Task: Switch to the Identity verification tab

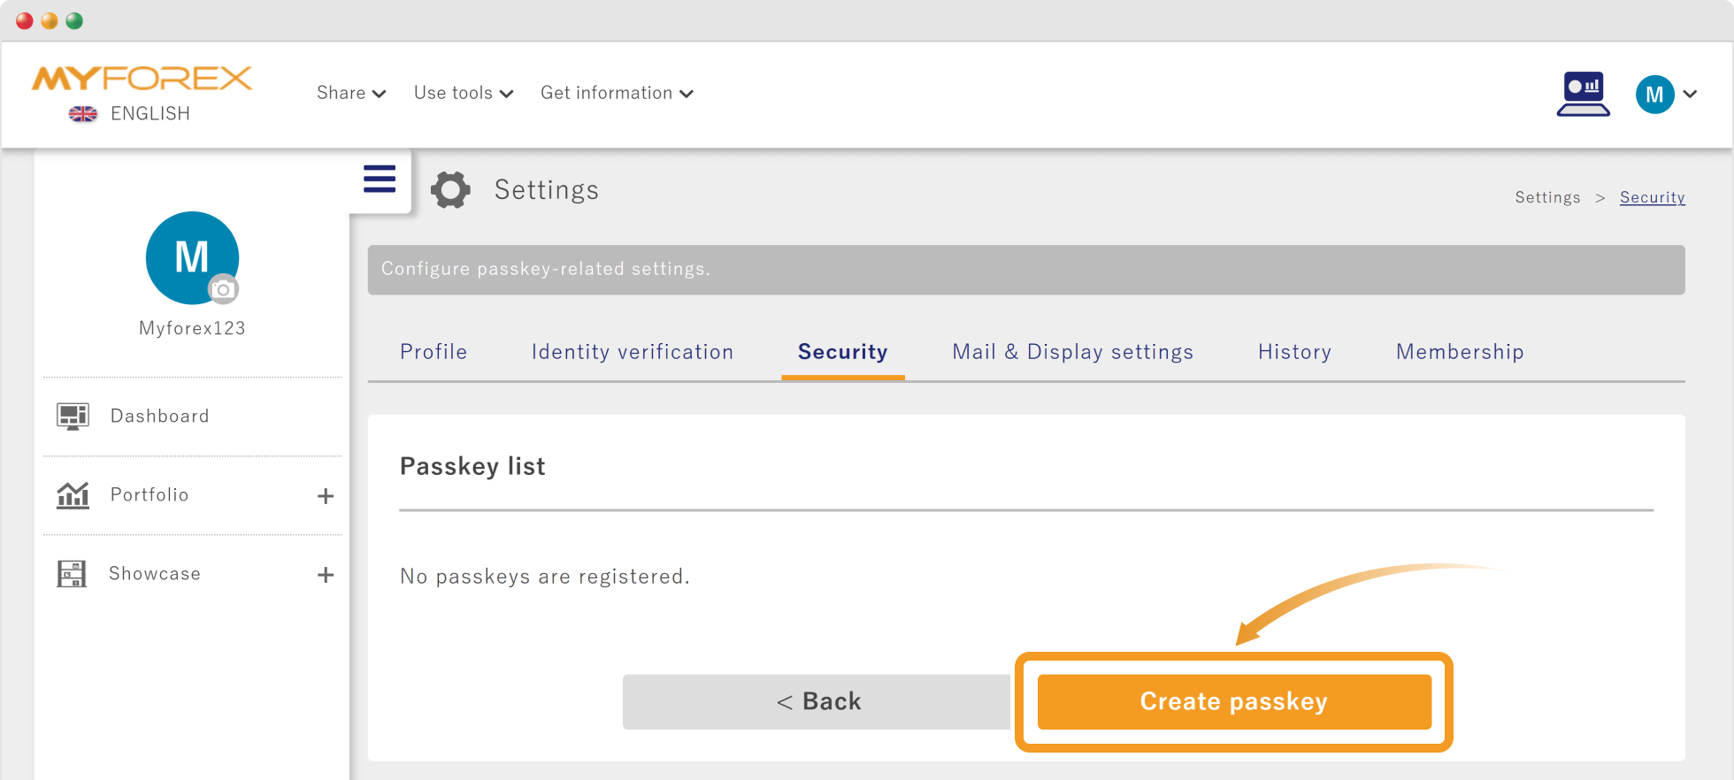Action: tap(633, 352)
